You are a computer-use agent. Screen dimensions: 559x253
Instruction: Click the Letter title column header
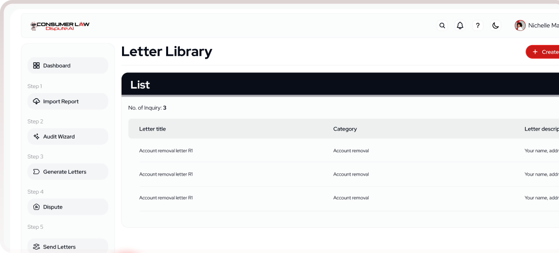click(152, 129)
